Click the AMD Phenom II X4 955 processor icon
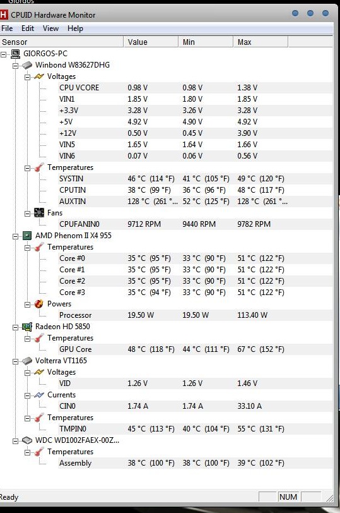This screenshot has width=340, height=513. [x=27, y=236]
